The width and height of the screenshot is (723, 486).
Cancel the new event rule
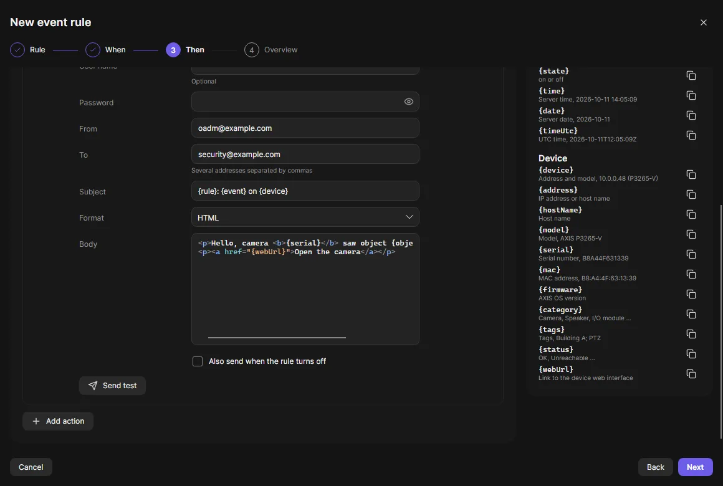pyautogui.click(x=31, y=467)
